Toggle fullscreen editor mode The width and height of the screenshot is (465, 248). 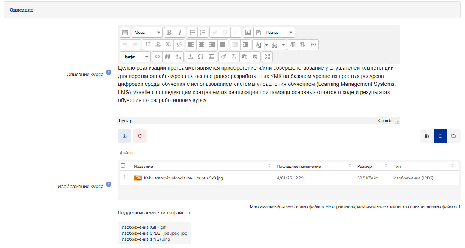tap(267, 57)
